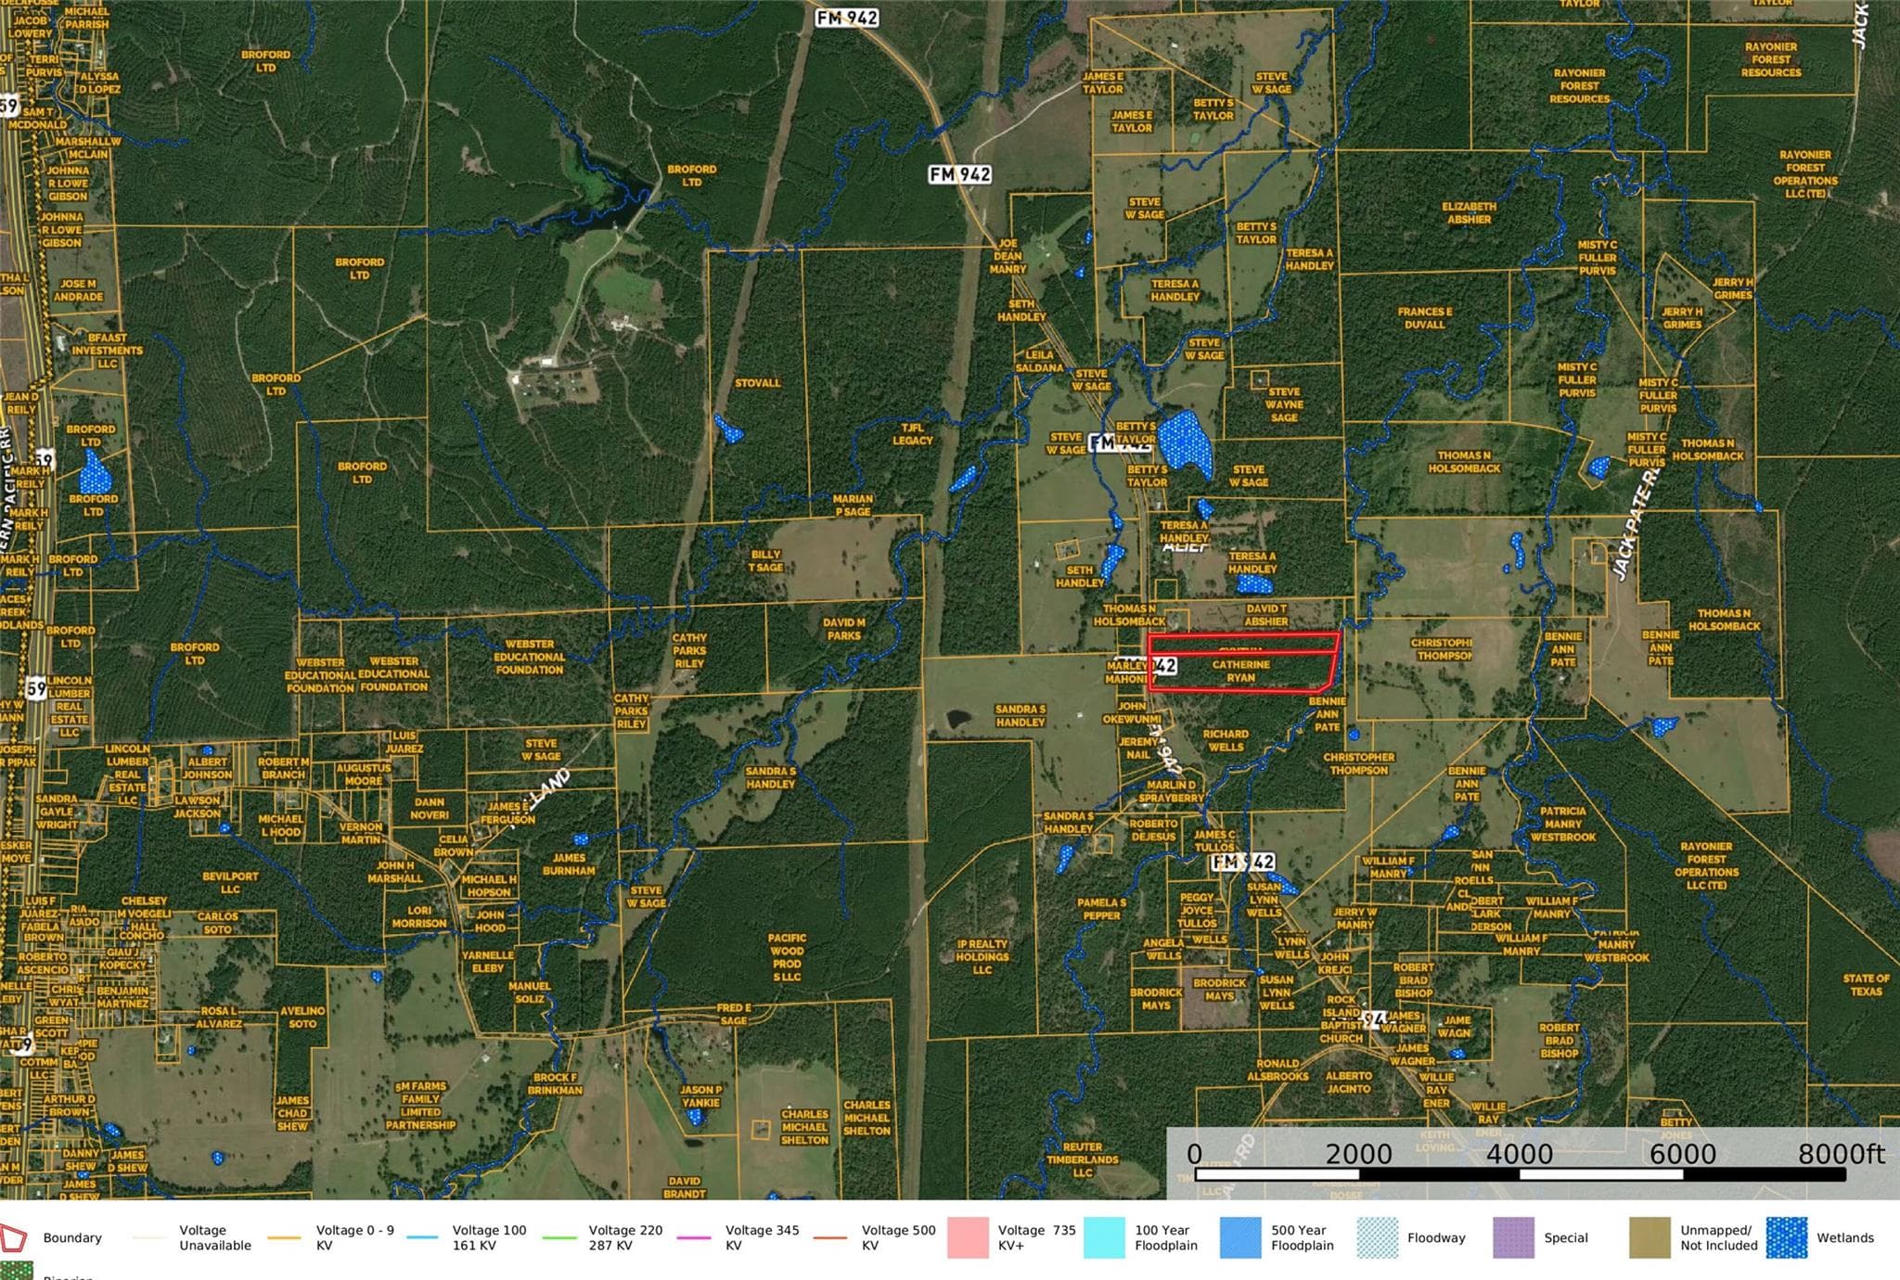
Task: Click the Special purple legend swatch
Action: tap(1513, 1237)
